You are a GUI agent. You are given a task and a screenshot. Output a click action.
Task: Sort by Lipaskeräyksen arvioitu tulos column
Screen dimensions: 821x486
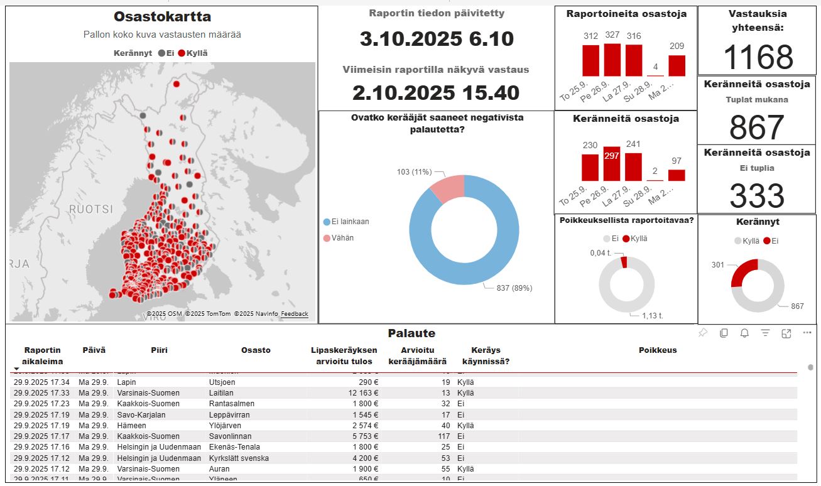click(x=344, y=355)
